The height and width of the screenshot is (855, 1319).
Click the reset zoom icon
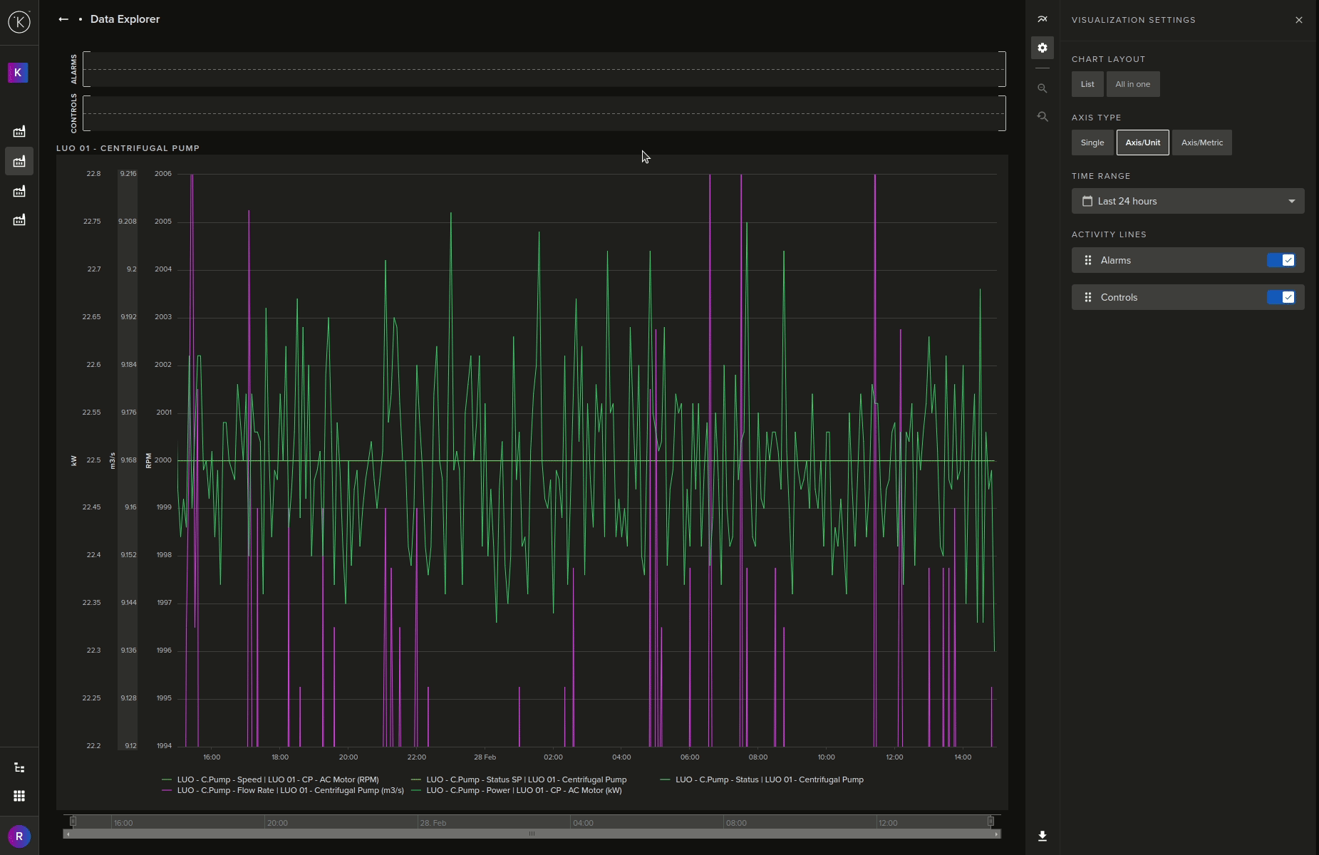[x=1043, y=117]
